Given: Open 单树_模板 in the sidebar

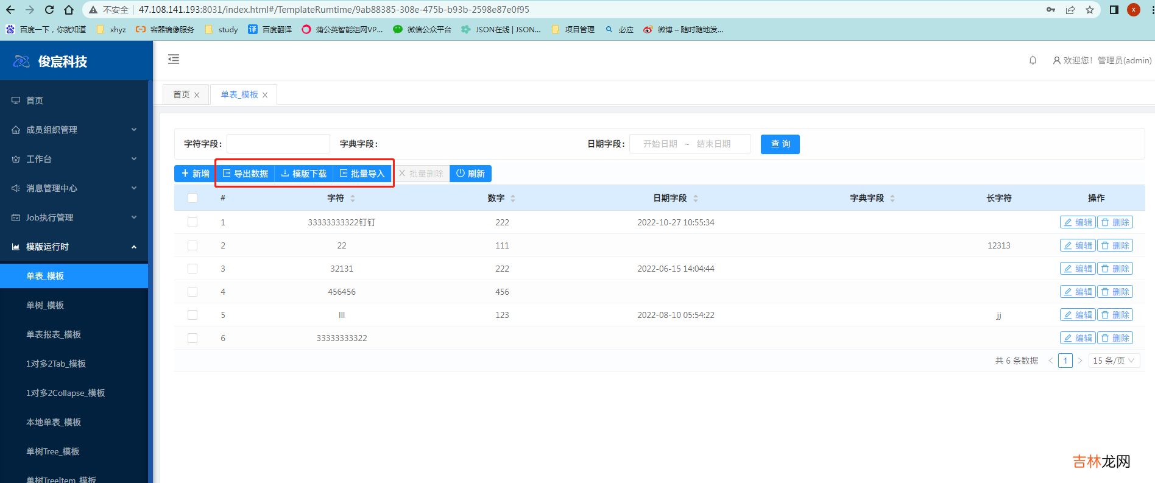Looking at the screenshot, I should 45,305.
